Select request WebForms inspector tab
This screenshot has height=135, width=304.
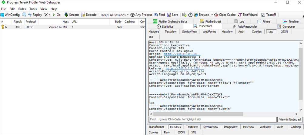(x=209, y=32)
